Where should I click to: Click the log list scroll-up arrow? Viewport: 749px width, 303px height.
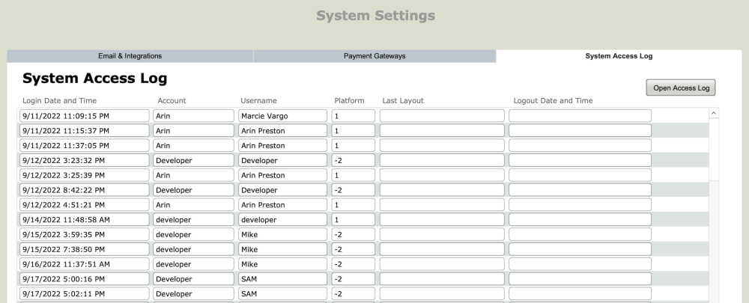click(712, 113)
